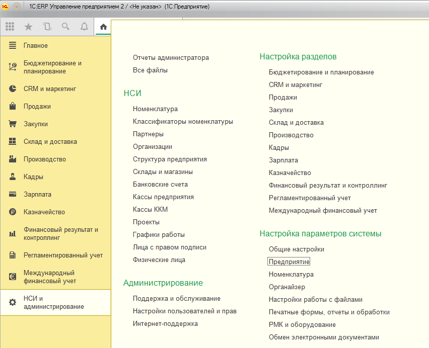
Task: Open the title bar dropdown arrow button
Action: pyautogui.click(x=17, y=6)
